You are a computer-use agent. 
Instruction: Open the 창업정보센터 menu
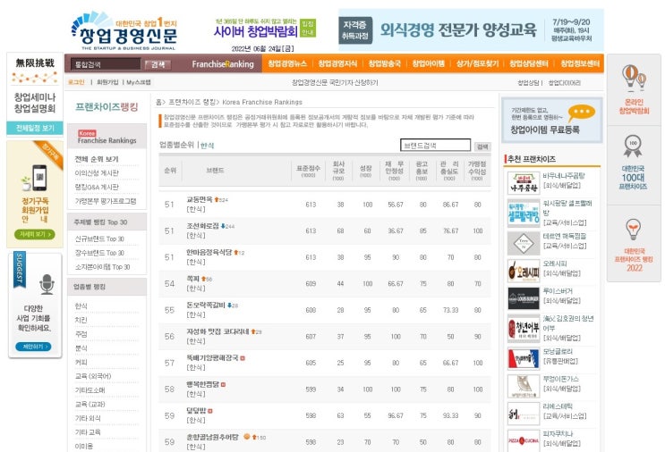coord(580,63)
